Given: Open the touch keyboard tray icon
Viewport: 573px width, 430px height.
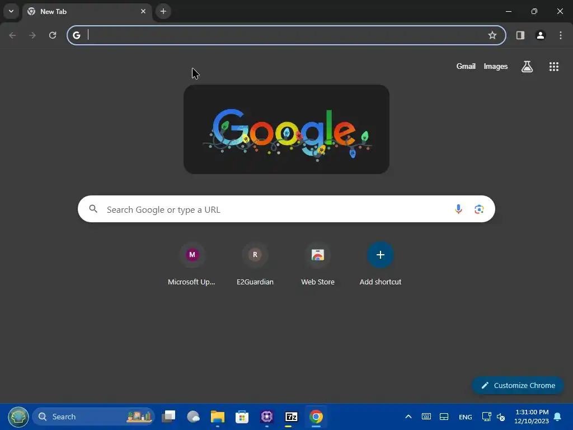Looking at the screenshot, I should point(426,417).
